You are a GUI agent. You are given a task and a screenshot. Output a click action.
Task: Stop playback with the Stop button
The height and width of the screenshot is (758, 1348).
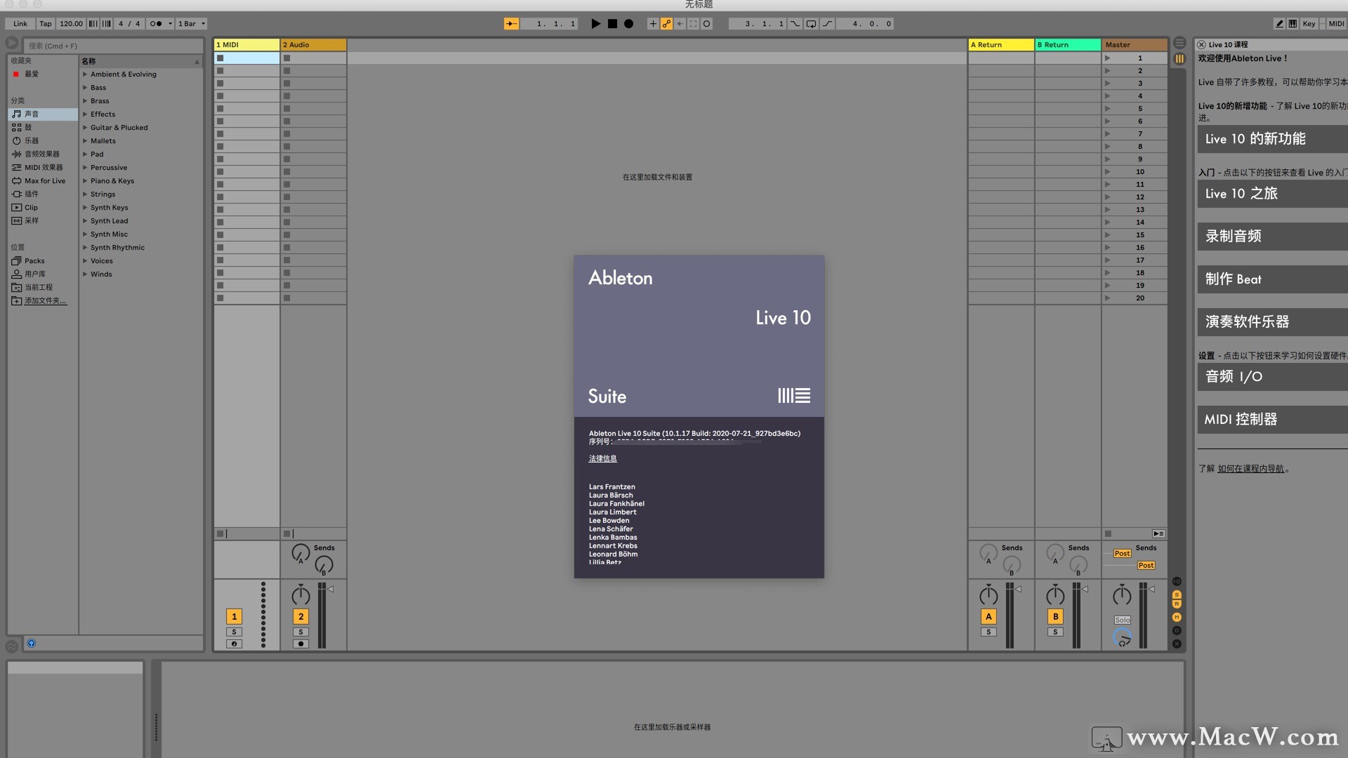612,23
